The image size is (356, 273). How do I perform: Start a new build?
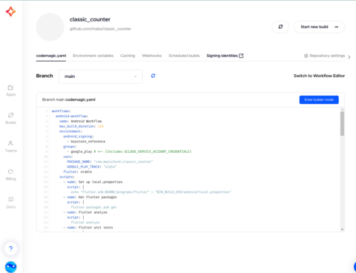319,27
